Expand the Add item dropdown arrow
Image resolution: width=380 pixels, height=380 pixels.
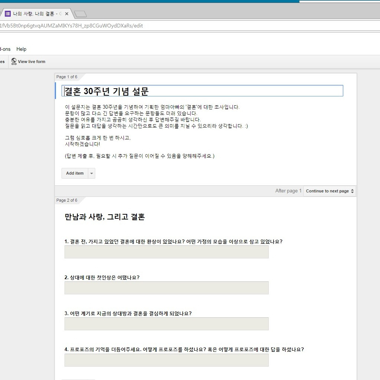pyautogui.click(x=92, y=173)
